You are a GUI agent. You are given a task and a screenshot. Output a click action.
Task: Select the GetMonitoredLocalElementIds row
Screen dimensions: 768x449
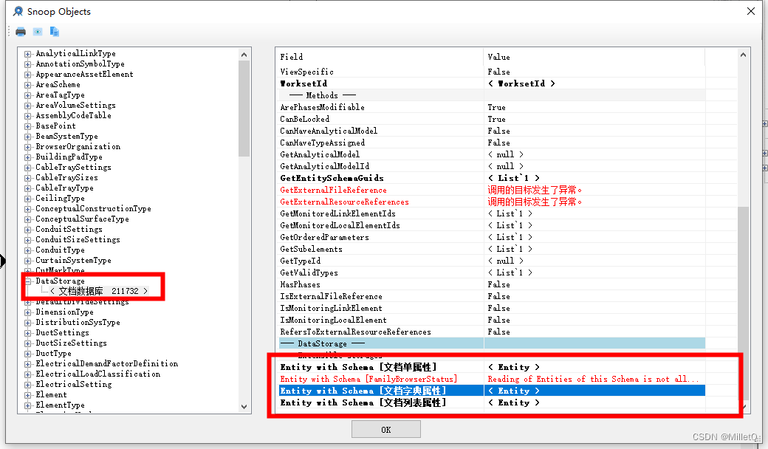pyautogui.click(x=492, y=225)
